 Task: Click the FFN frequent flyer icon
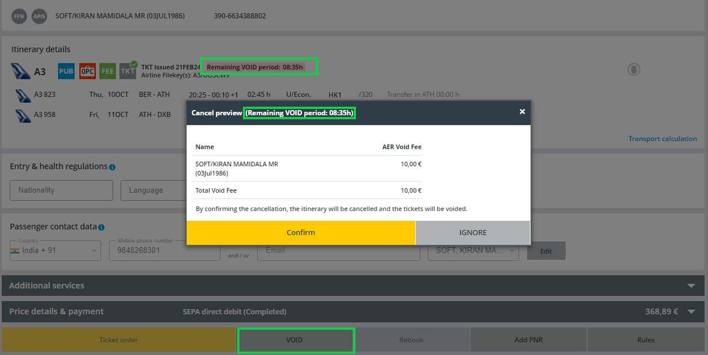(19, 16)
